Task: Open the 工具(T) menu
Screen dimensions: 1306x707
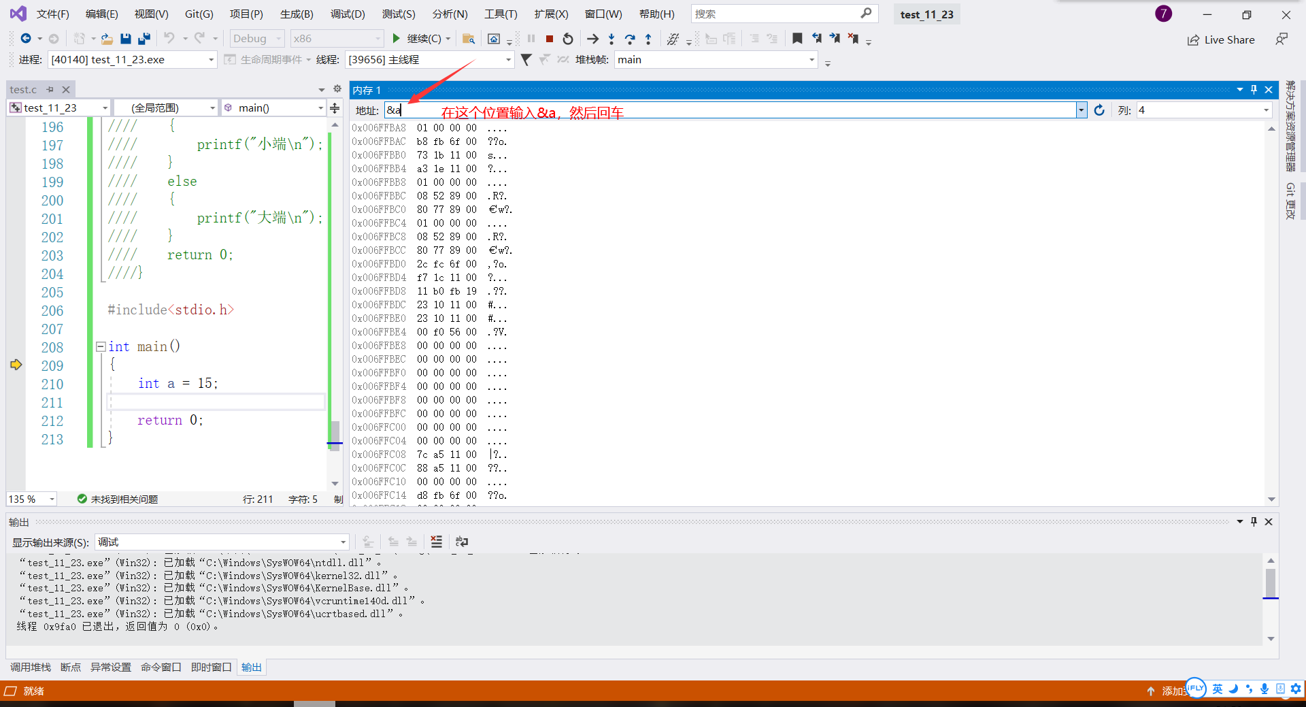Action: 501,14
